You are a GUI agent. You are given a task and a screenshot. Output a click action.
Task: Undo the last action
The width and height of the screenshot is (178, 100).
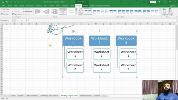(x=7, y=2)
